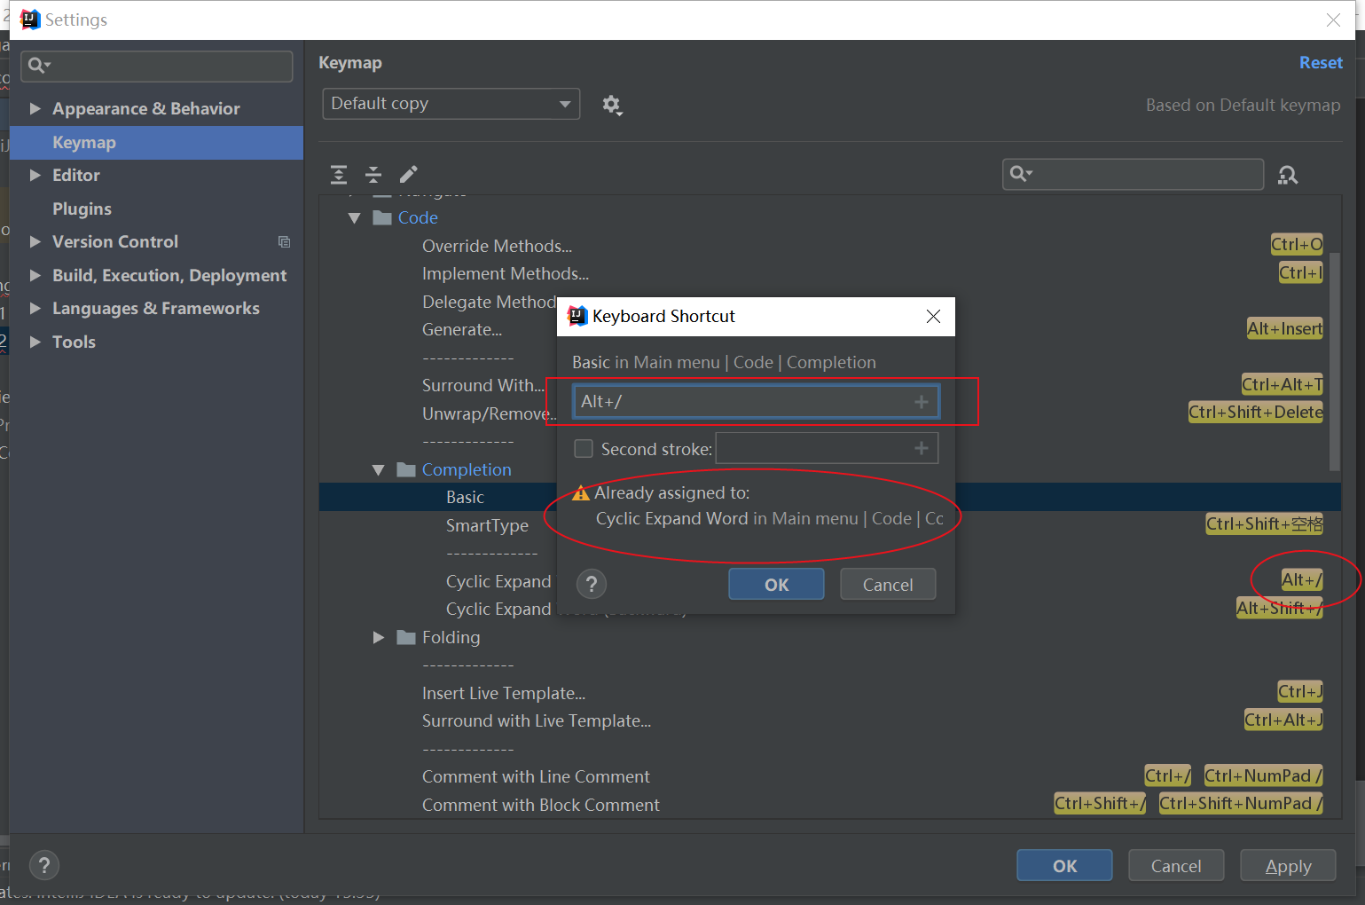The width and height of the screenshot is (1365, 905).
Task: Expand Build, Execution, Deployment section
Action: coord(35,275)
